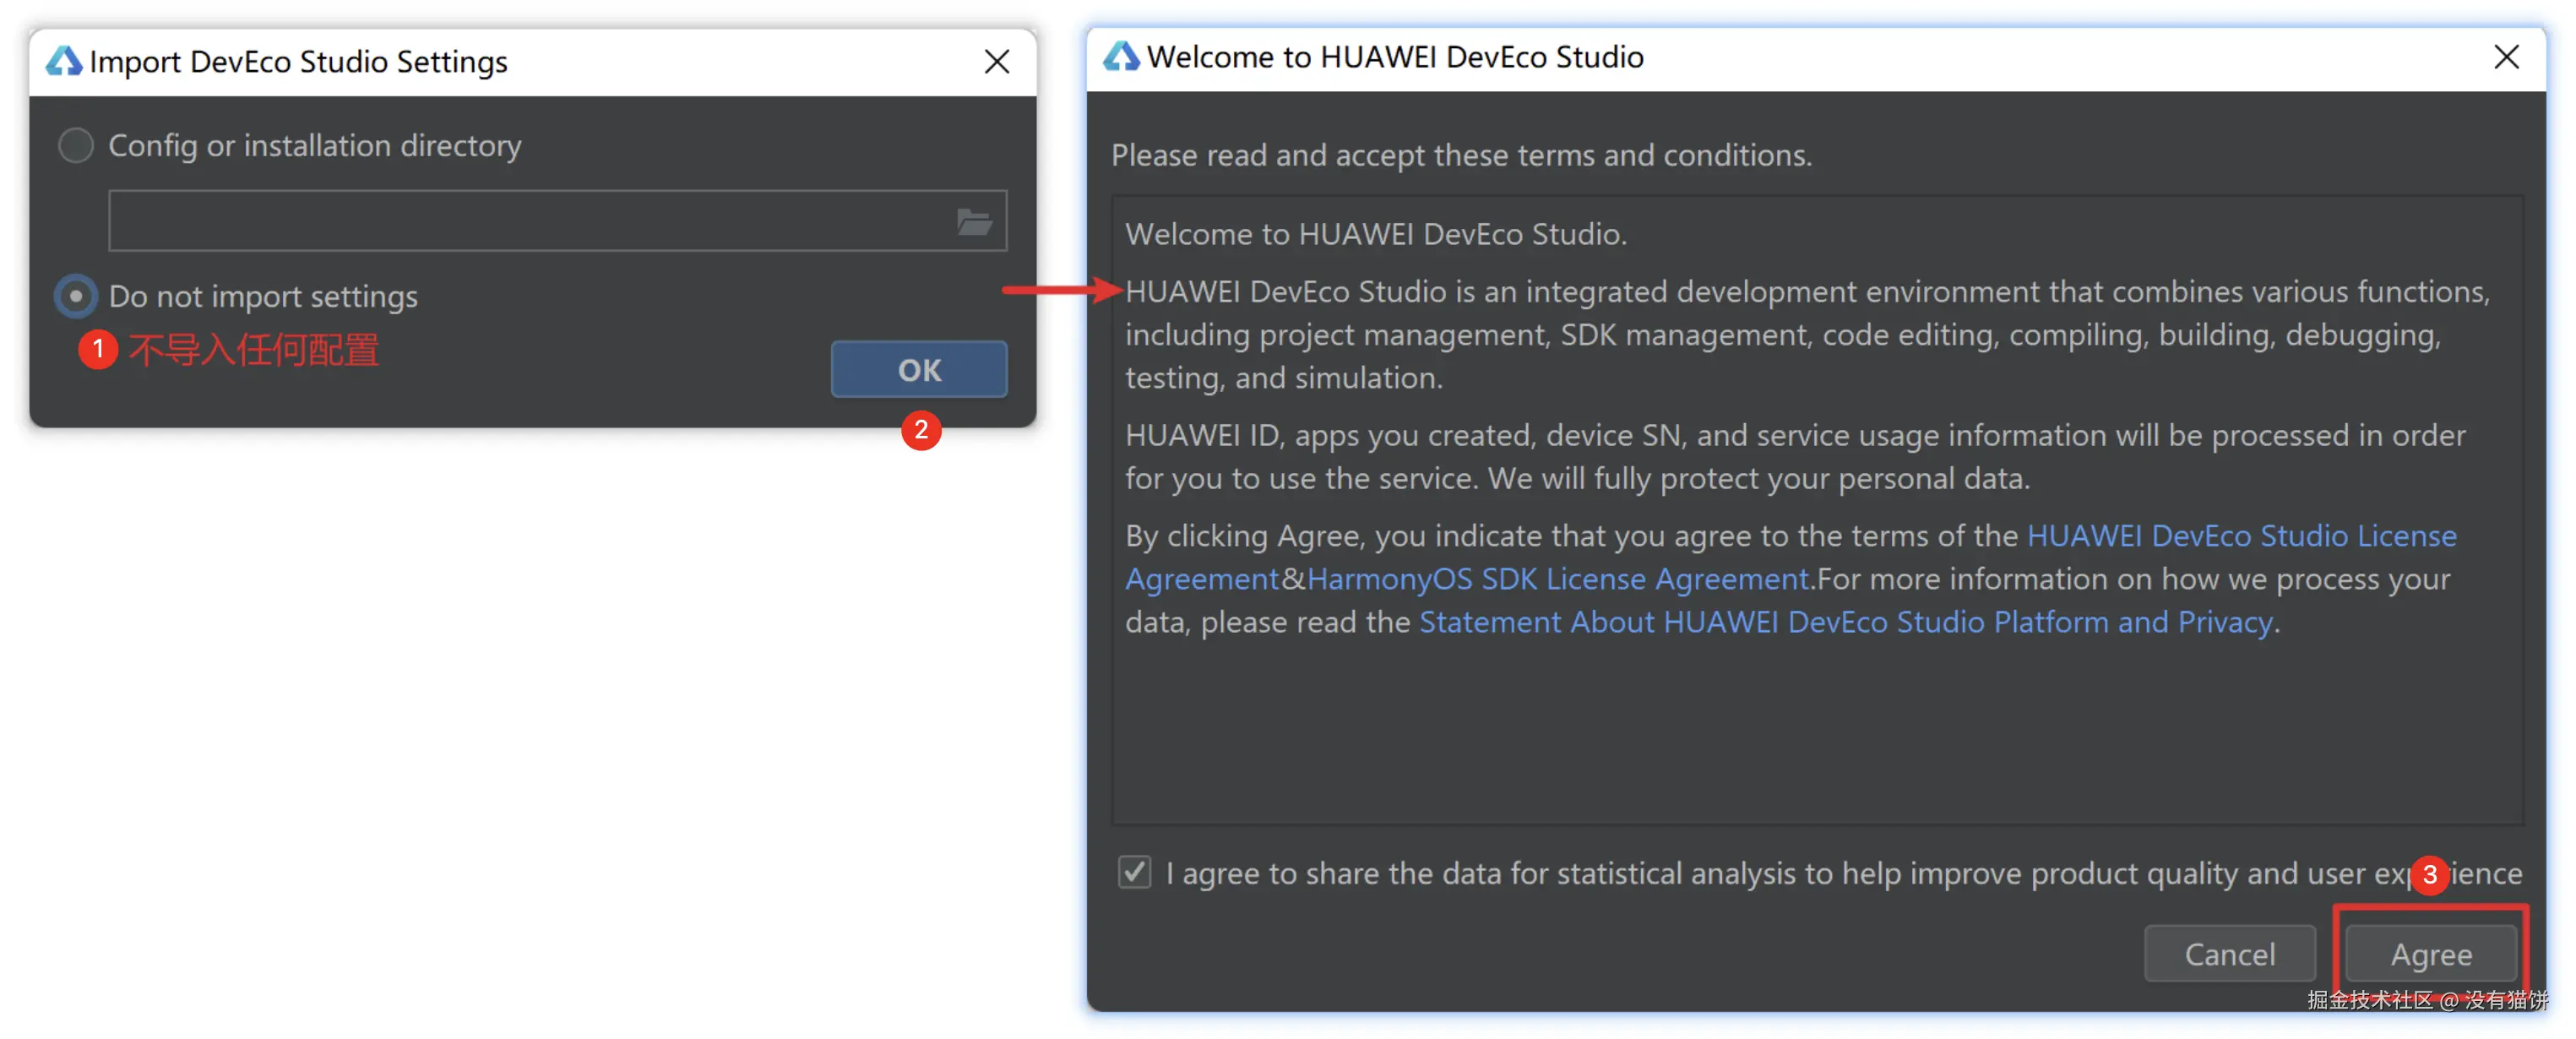Select Do not import settings option
This screenshot has width=2576, height=1039.
click(x=76, y=297)
